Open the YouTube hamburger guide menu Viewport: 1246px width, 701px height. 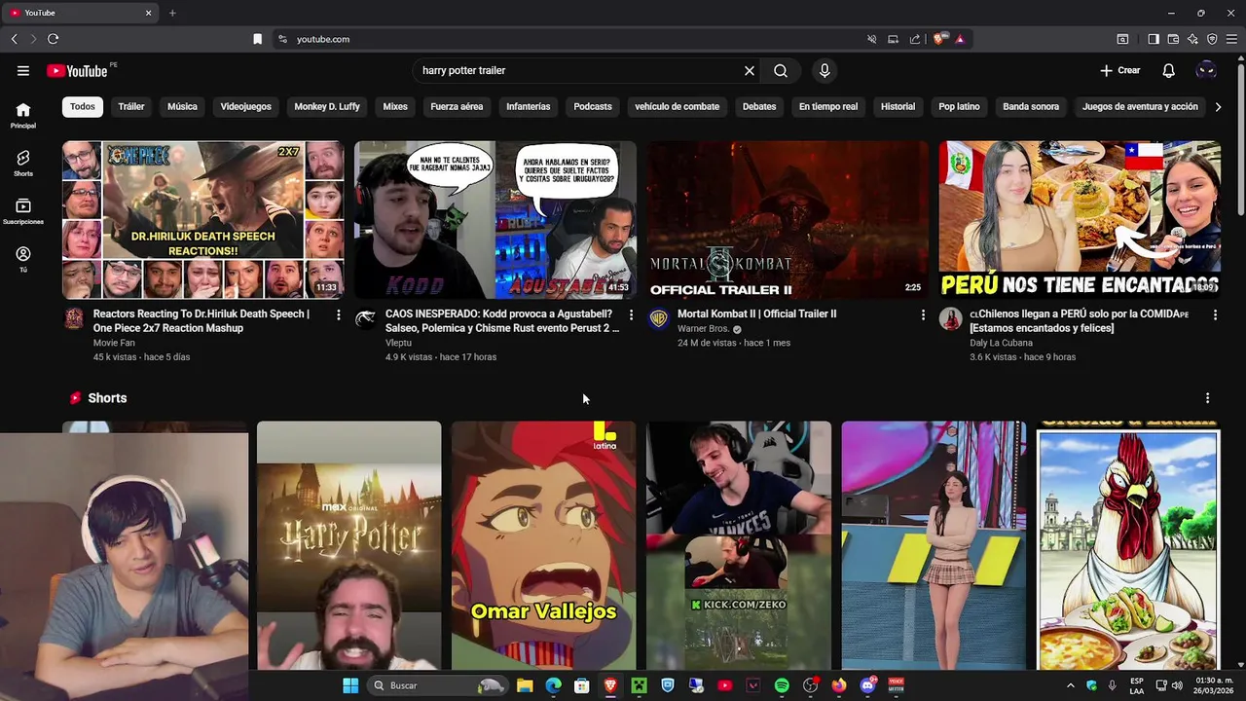[23, 70]
